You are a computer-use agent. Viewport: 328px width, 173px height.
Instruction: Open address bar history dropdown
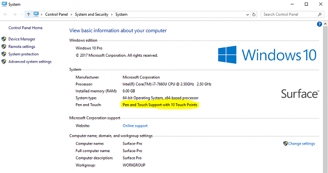point(248,14)
